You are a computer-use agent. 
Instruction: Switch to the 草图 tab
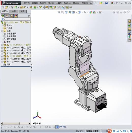[23, 11]
